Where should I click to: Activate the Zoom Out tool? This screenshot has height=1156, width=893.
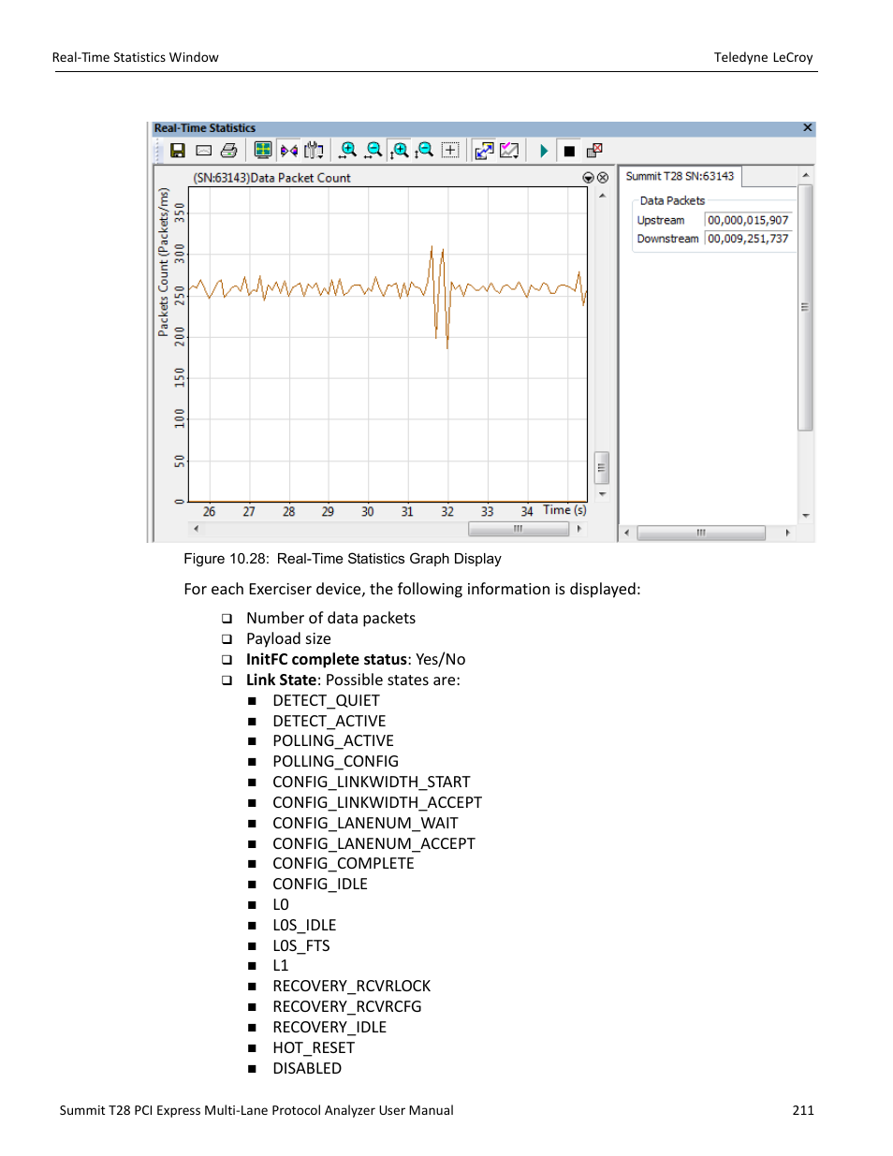click(373, 150)
